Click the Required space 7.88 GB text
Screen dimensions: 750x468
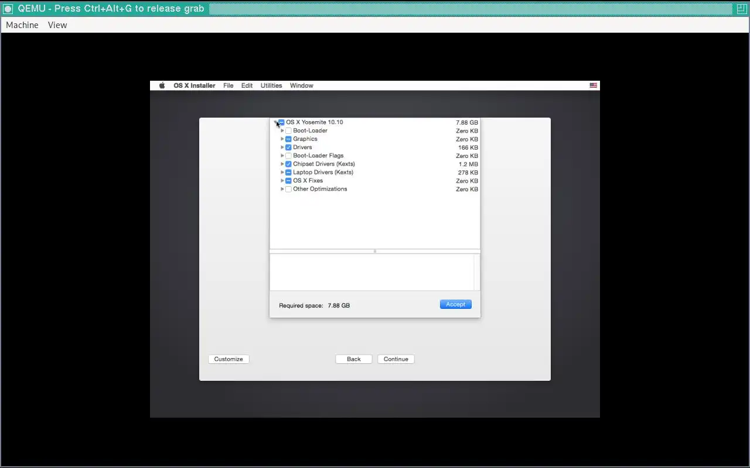click(x=315, y=305)
